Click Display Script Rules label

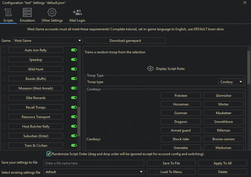(x=170, y=69)
